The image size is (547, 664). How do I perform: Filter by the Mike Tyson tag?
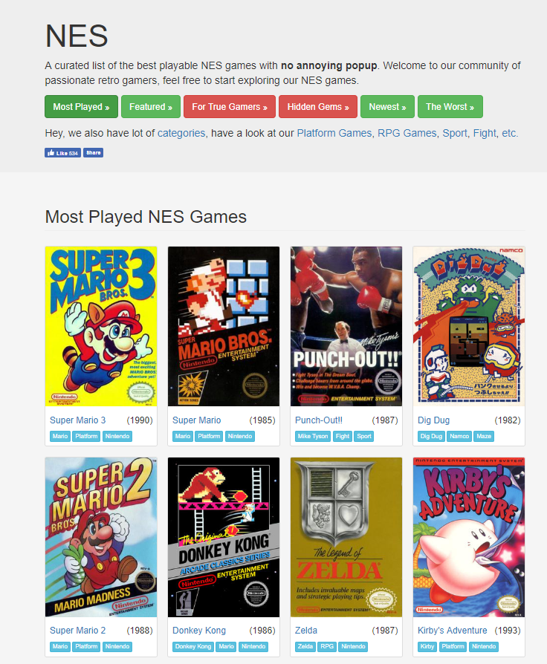pyautogui.click(x=313, y=436)
